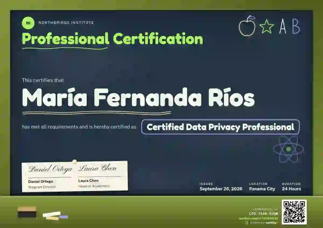Click the 'Panama City' location value
The width and height of the screenshot is (323, 228).
coord(262,189)
